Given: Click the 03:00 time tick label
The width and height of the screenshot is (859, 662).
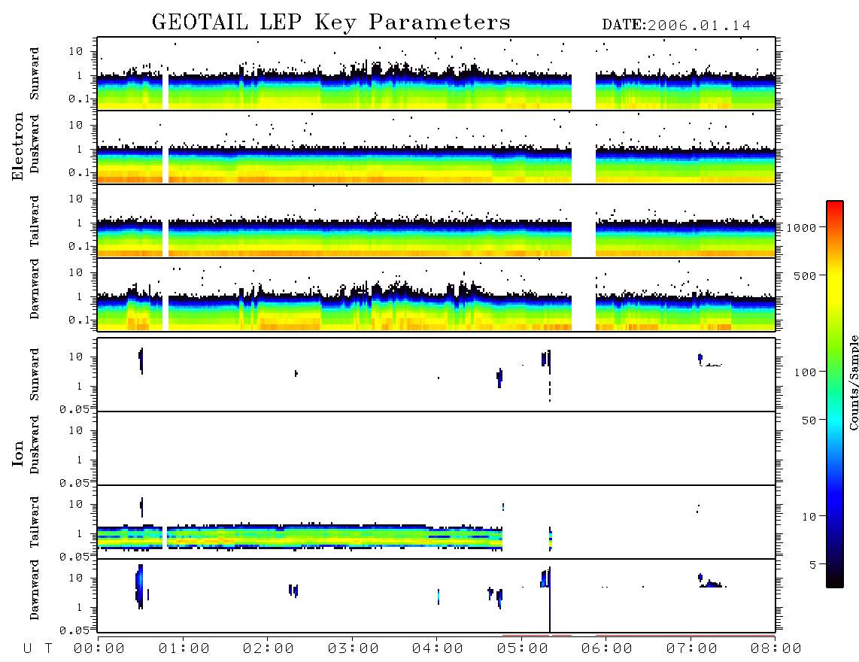Looking at the screenshot, I should coord(353,649).
